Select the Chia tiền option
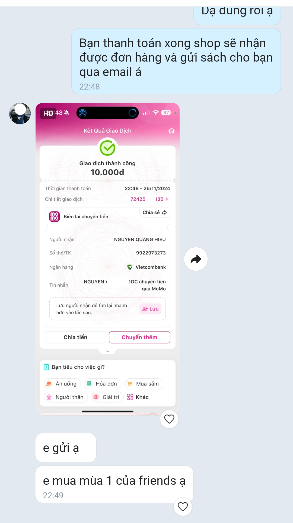This screenshot has width=293, height=523. click(75, 337)
